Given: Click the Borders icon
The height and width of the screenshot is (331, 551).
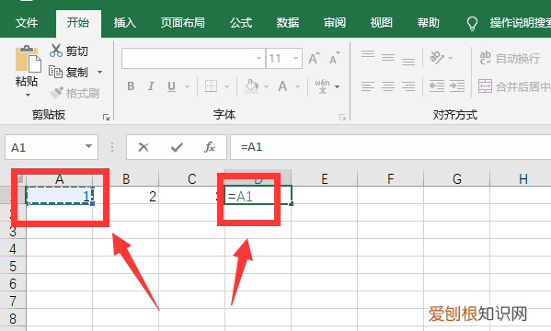Looking at the screenshot, I should pos(211,86).
